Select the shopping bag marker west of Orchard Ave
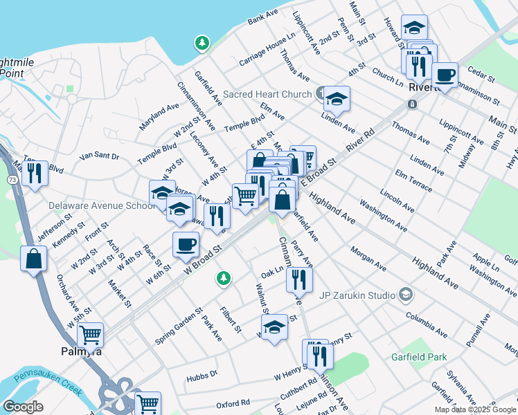Screen dimensions: 518x415 (33, 259)
